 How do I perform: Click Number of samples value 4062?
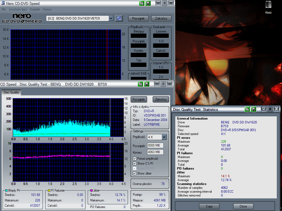[x=224, y=188]
